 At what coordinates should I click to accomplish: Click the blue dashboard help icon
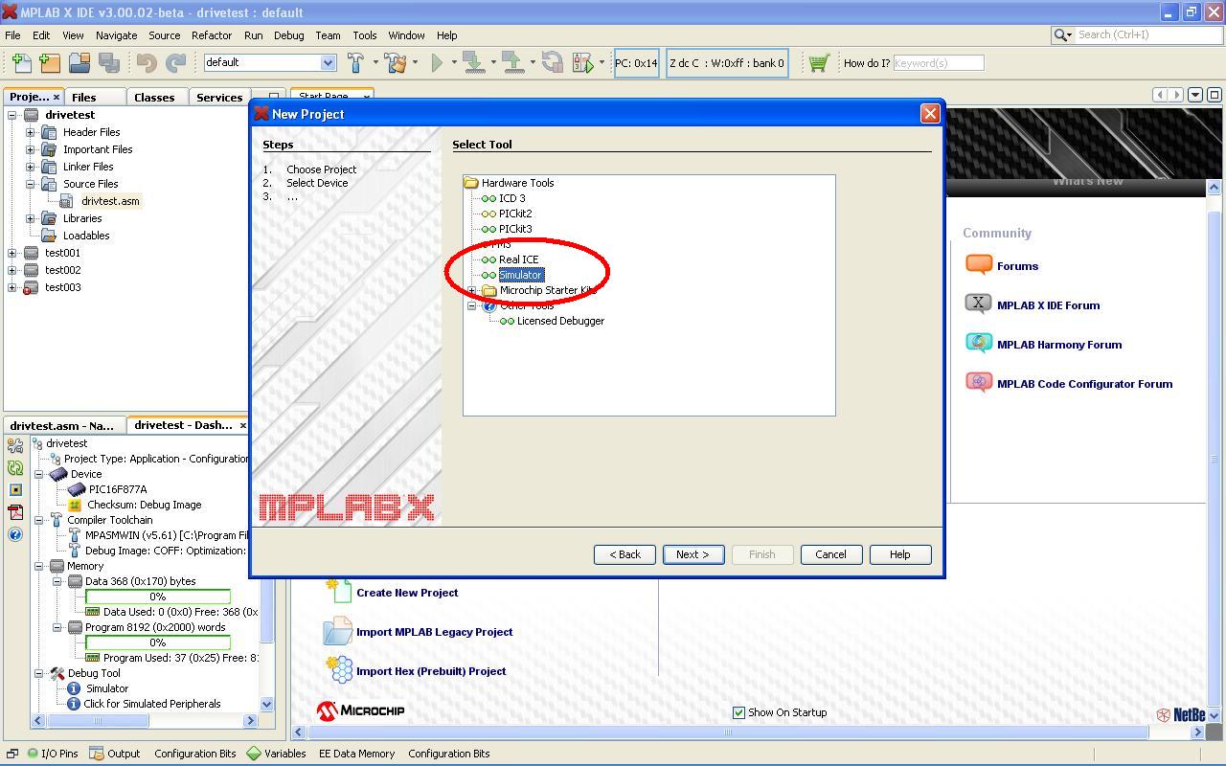[15, 534]
